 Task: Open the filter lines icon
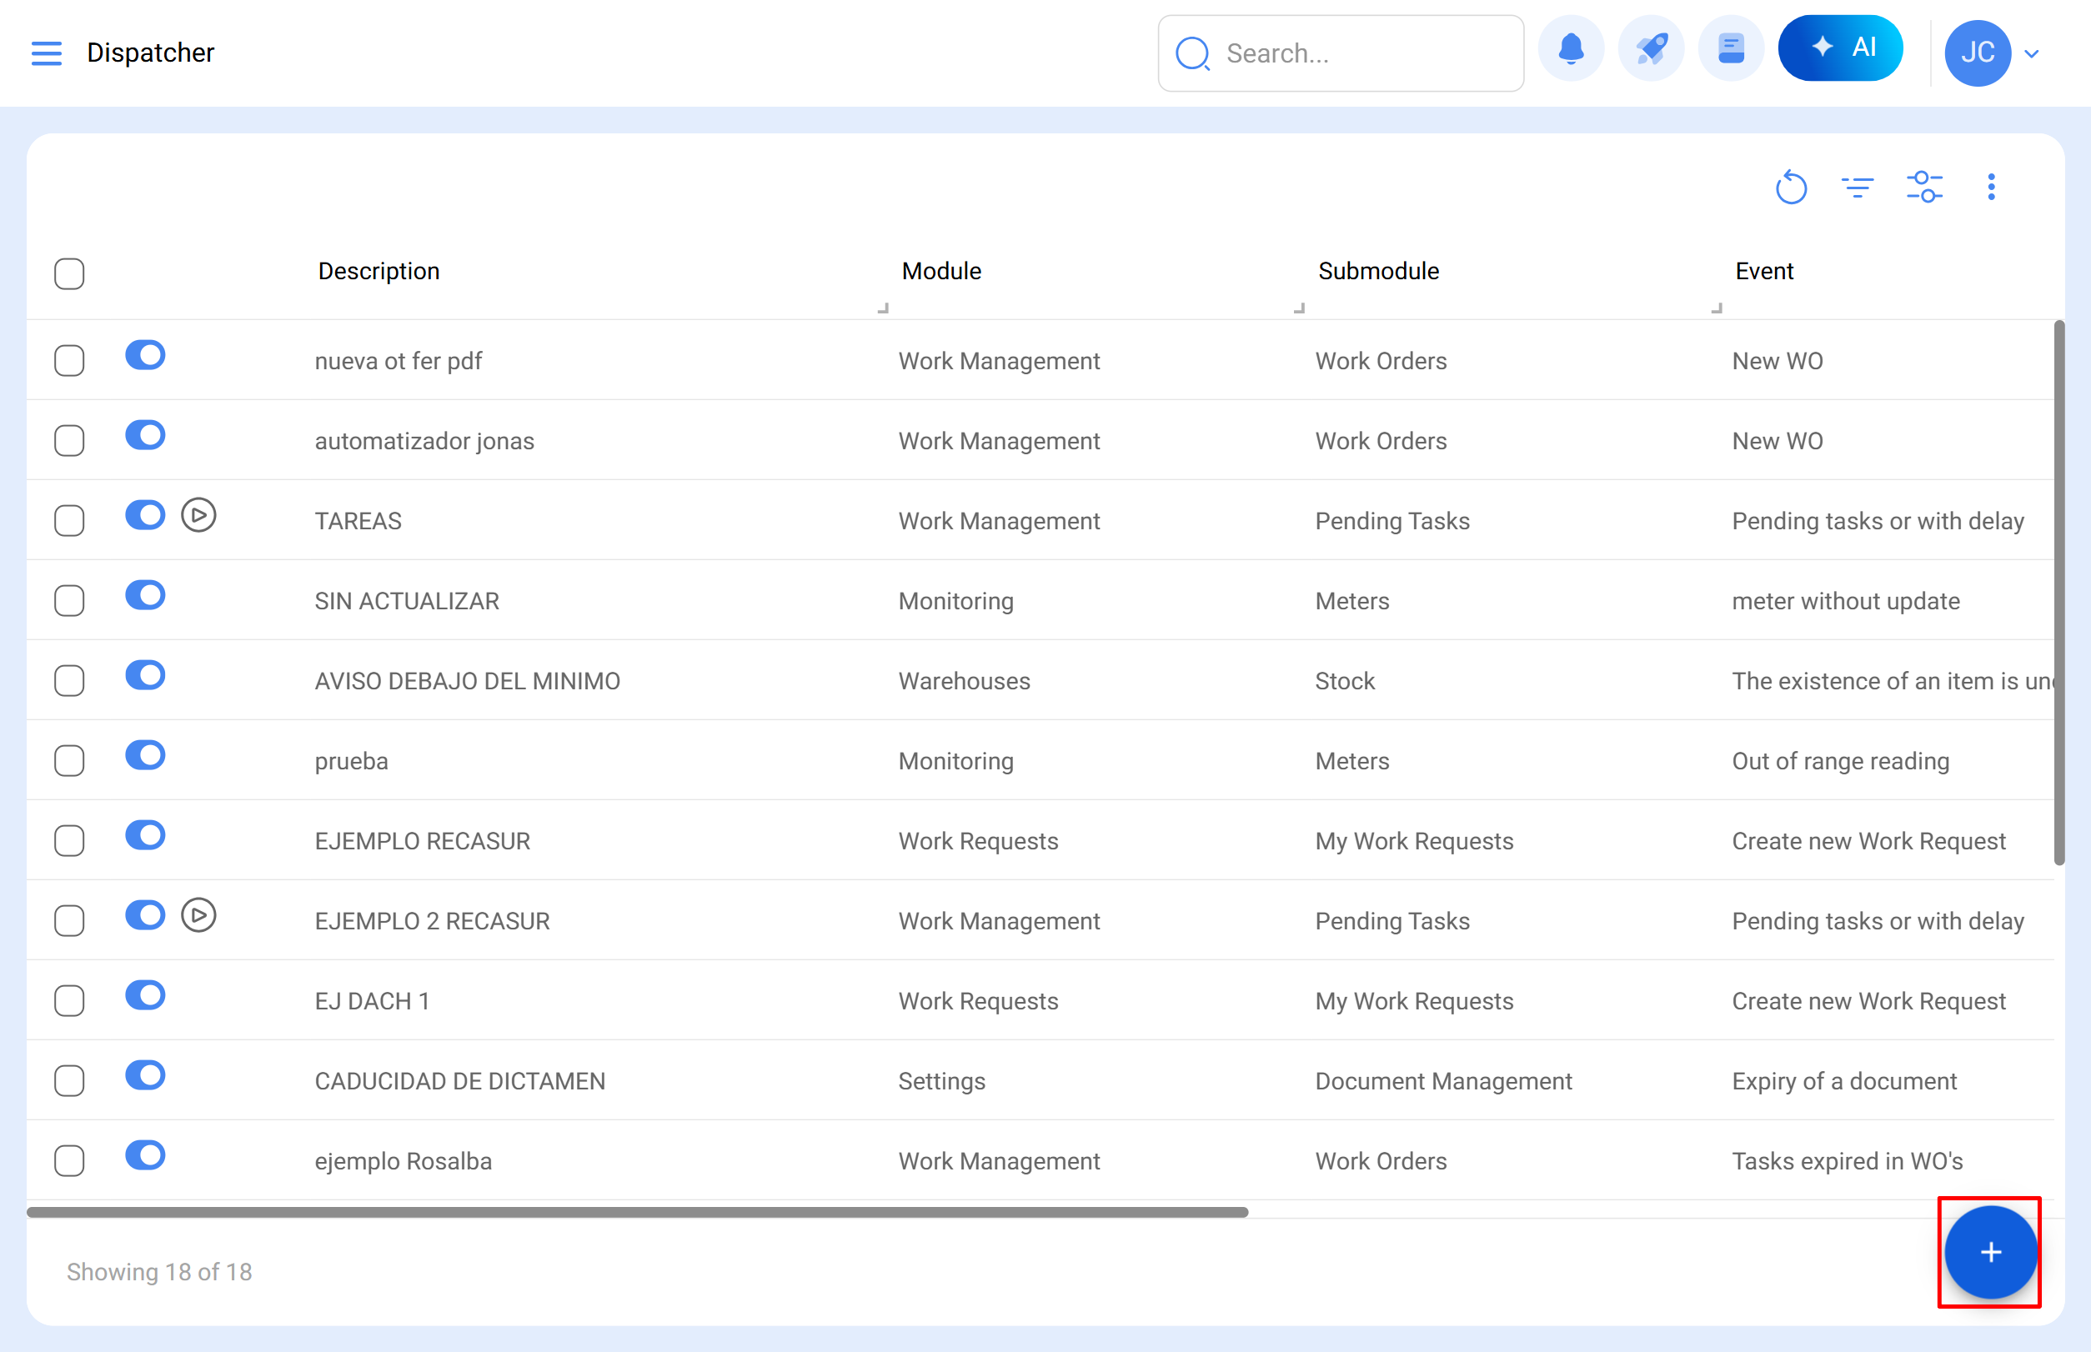[x=1858, y=187]
